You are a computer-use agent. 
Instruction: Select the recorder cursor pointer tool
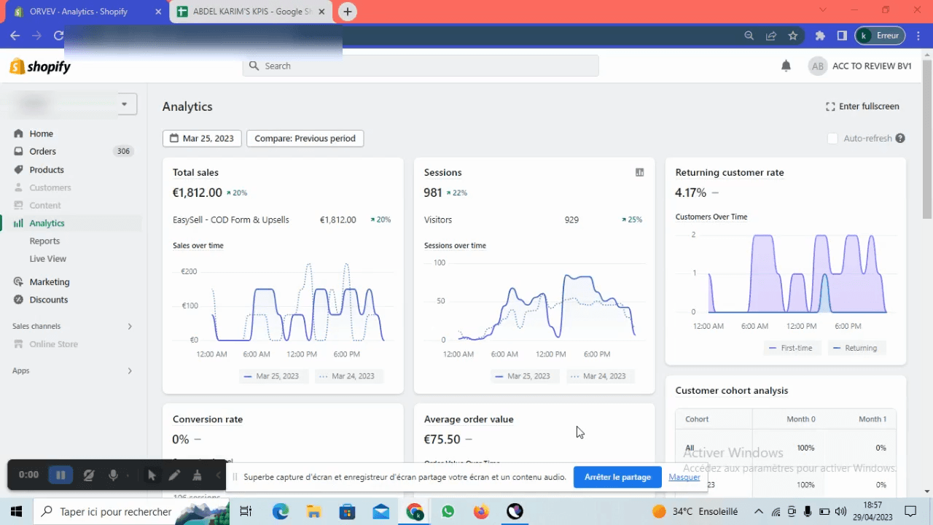tap(152, 475)
